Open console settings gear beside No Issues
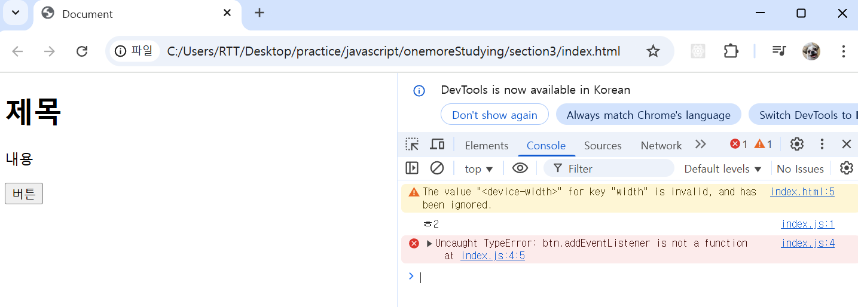The height and width of the screenshot is (307, 858). [846, 168]
